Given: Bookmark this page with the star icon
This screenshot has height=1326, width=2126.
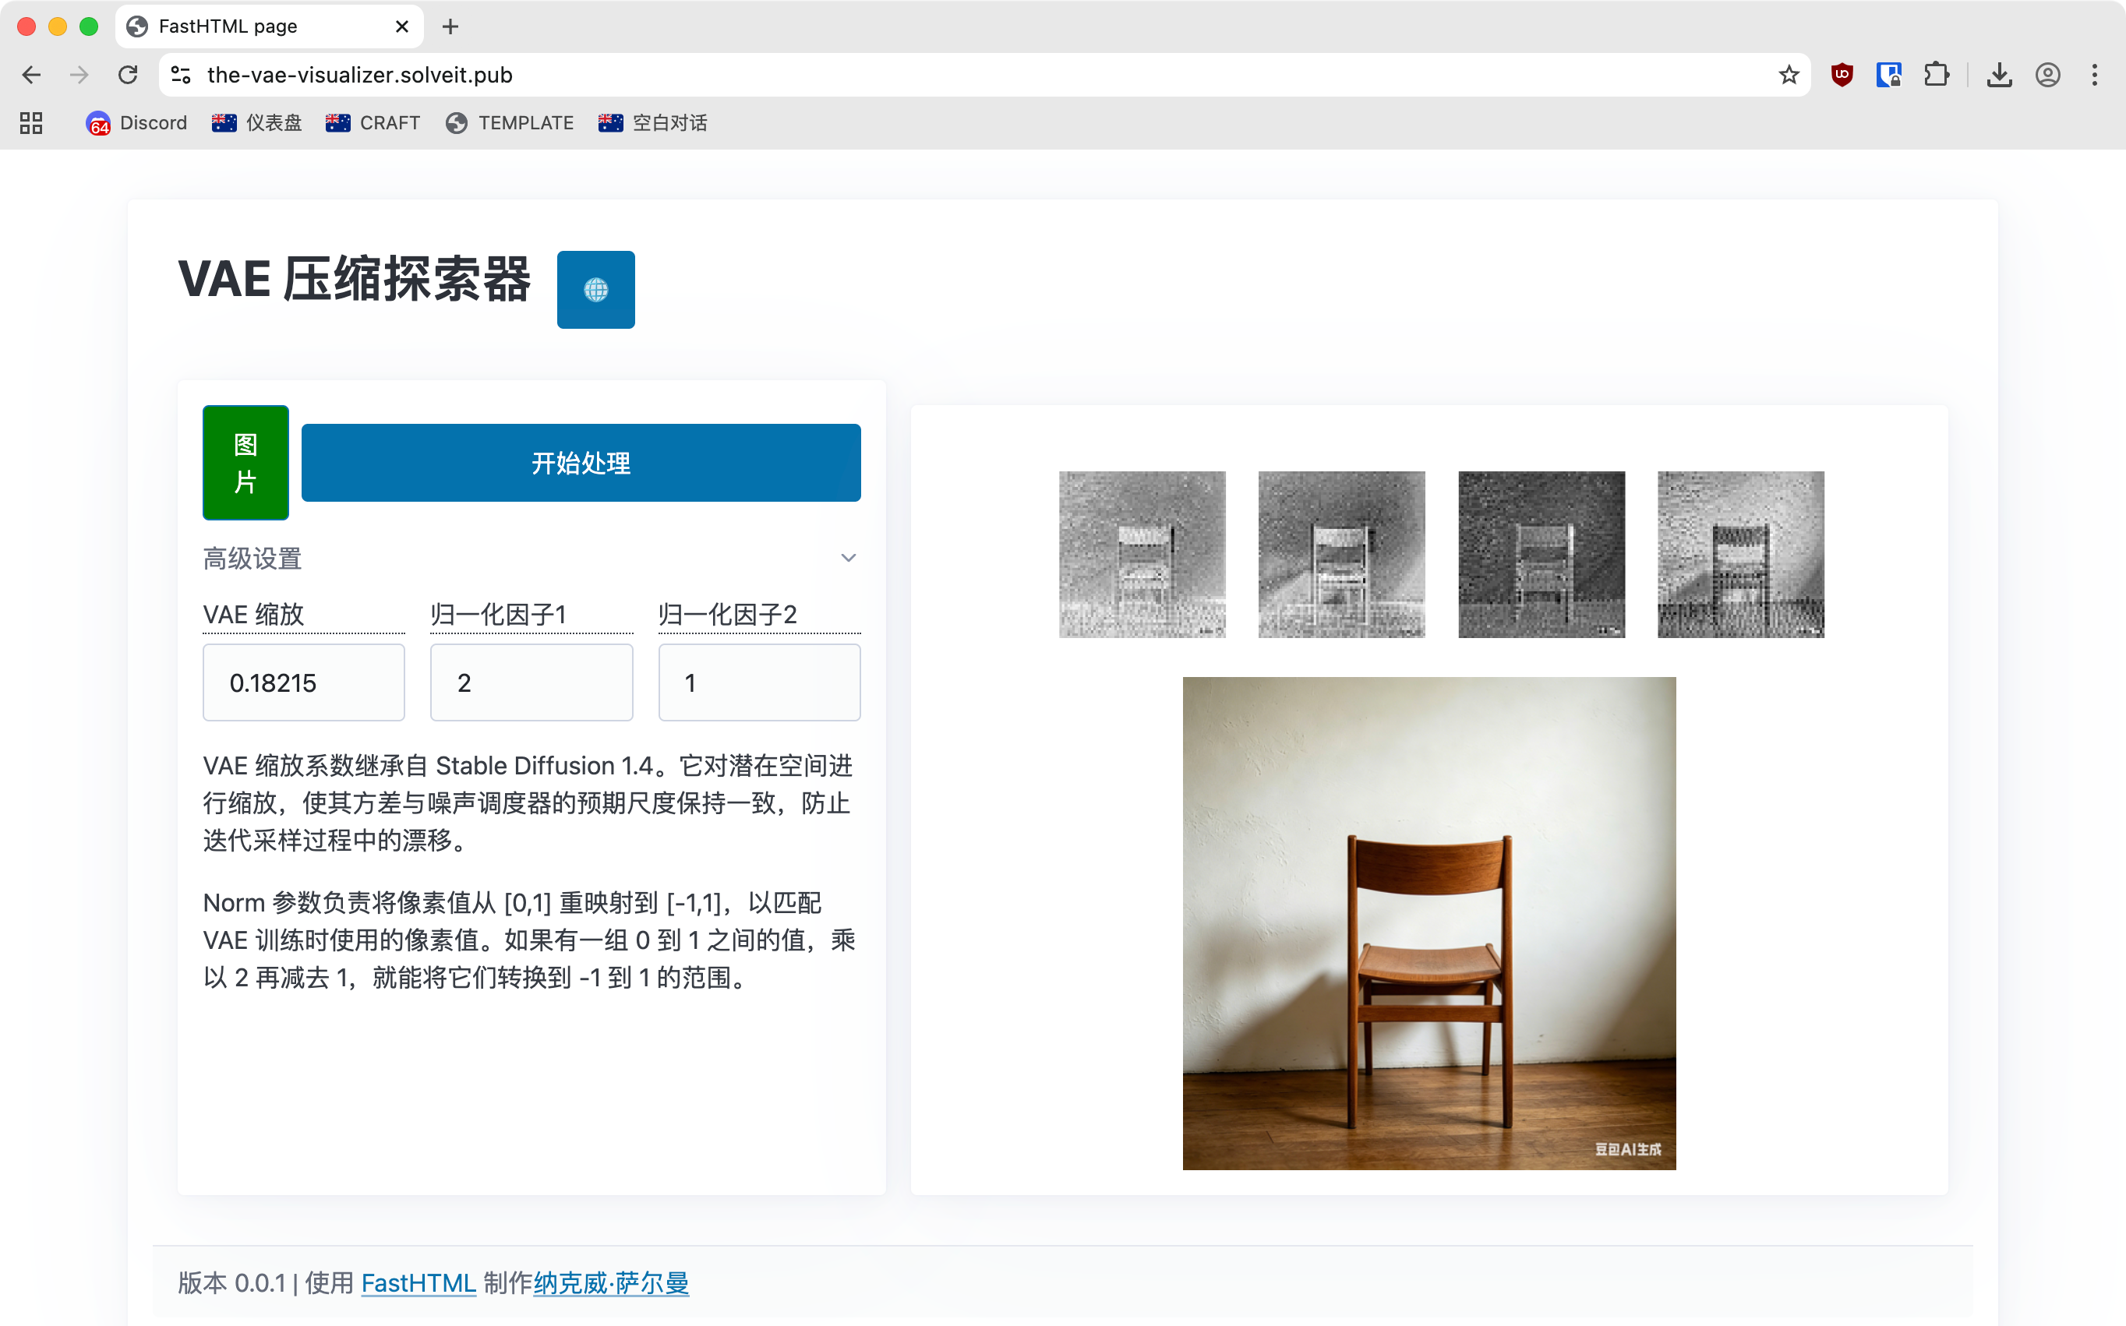Looking at the screenshot, I should pyautogui.click(x=1789, y=76).
